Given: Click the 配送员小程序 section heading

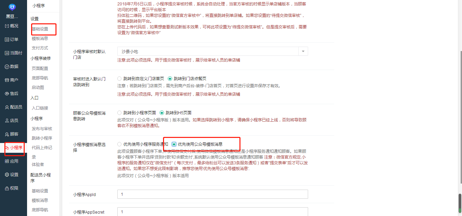Looking at the screenshot, I should click(41, 177).
